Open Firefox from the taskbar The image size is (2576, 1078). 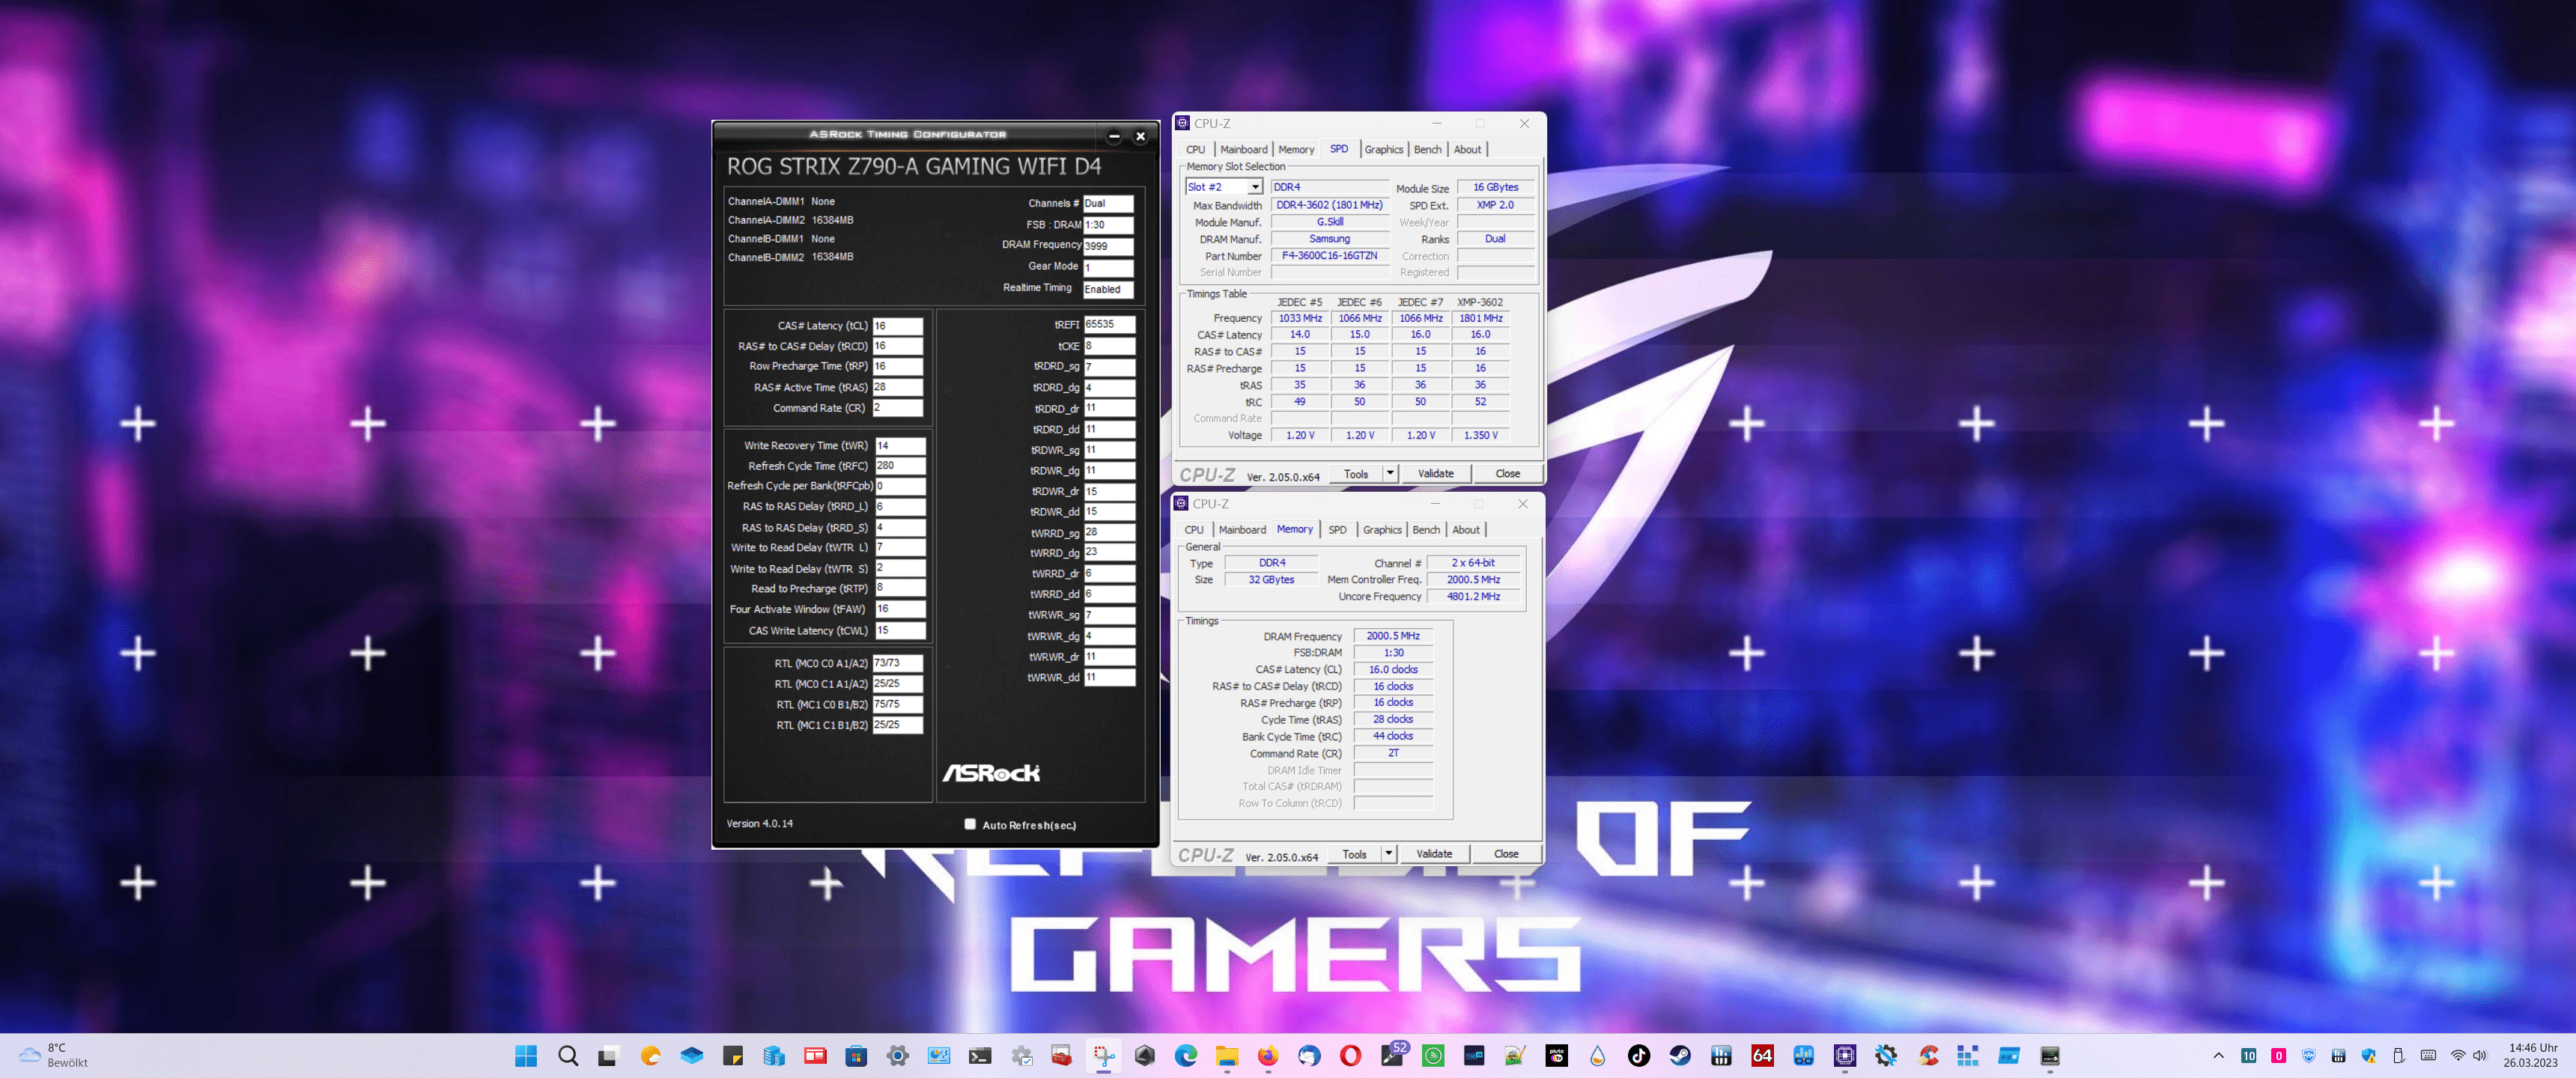[1268, 1056]
